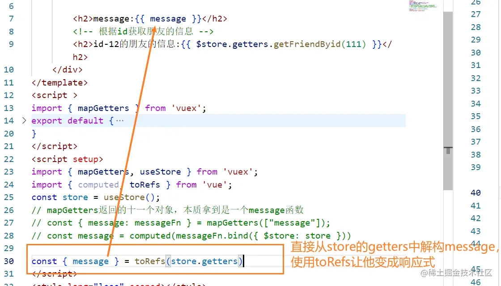Image resolution: width=501 pixels, height=286 pixels.
Task: Click the closing </div> tag
Action: 68,70
